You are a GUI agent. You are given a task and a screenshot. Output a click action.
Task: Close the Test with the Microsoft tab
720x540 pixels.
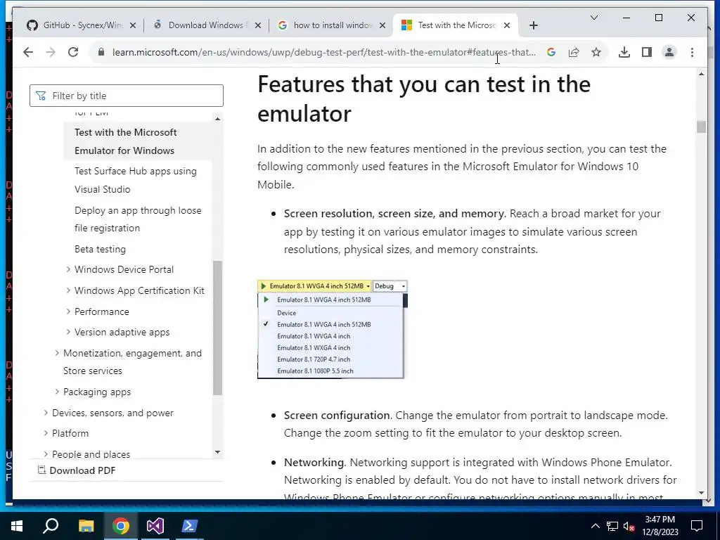pyautogui.click(x=506, y=26)
